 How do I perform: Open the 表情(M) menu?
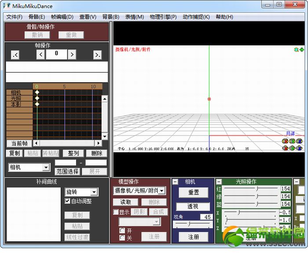(x=135, y=17)
